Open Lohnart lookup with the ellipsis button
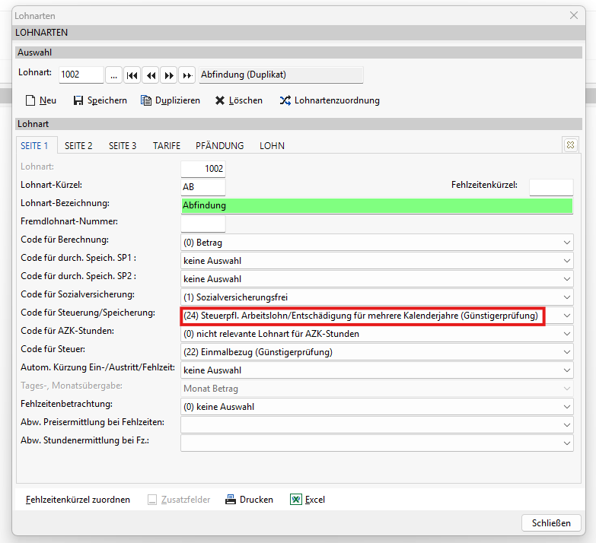The width and height of the screenshot is (596, 543). [113, 75]
